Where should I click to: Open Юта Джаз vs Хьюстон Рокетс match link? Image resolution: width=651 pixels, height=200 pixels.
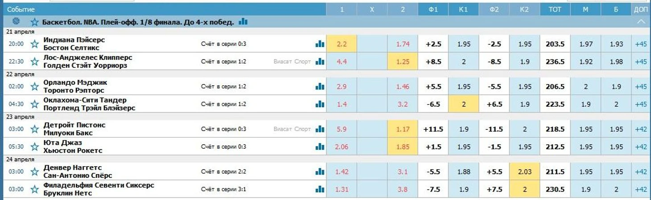(x=73, y=147)
